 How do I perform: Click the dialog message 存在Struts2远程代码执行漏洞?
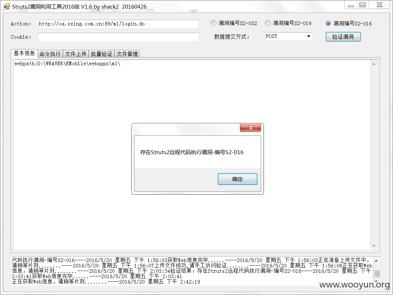pyautogui.click(x=192, y=152)
